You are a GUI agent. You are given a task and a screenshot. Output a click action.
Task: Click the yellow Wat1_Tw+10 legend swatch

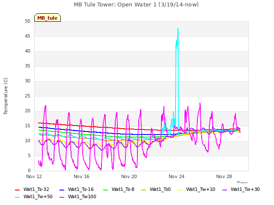pos(180,190)
